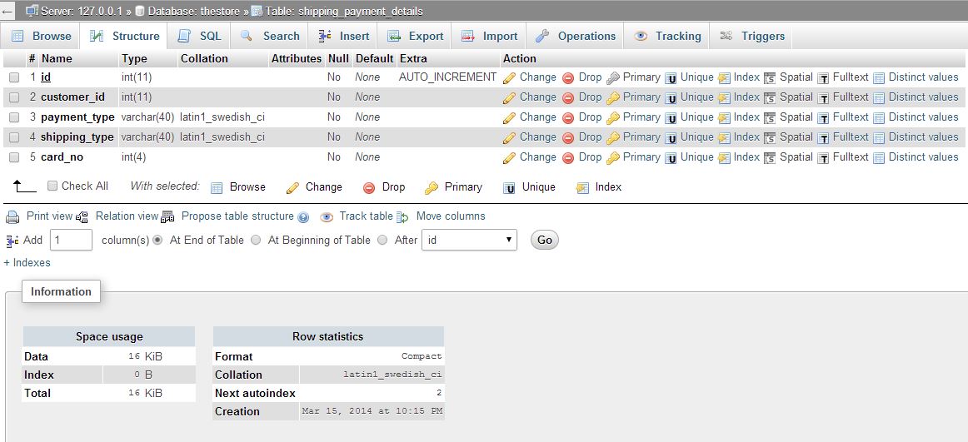
Task: Click the red Drop icon for payment_type
Action: point(568,117)
